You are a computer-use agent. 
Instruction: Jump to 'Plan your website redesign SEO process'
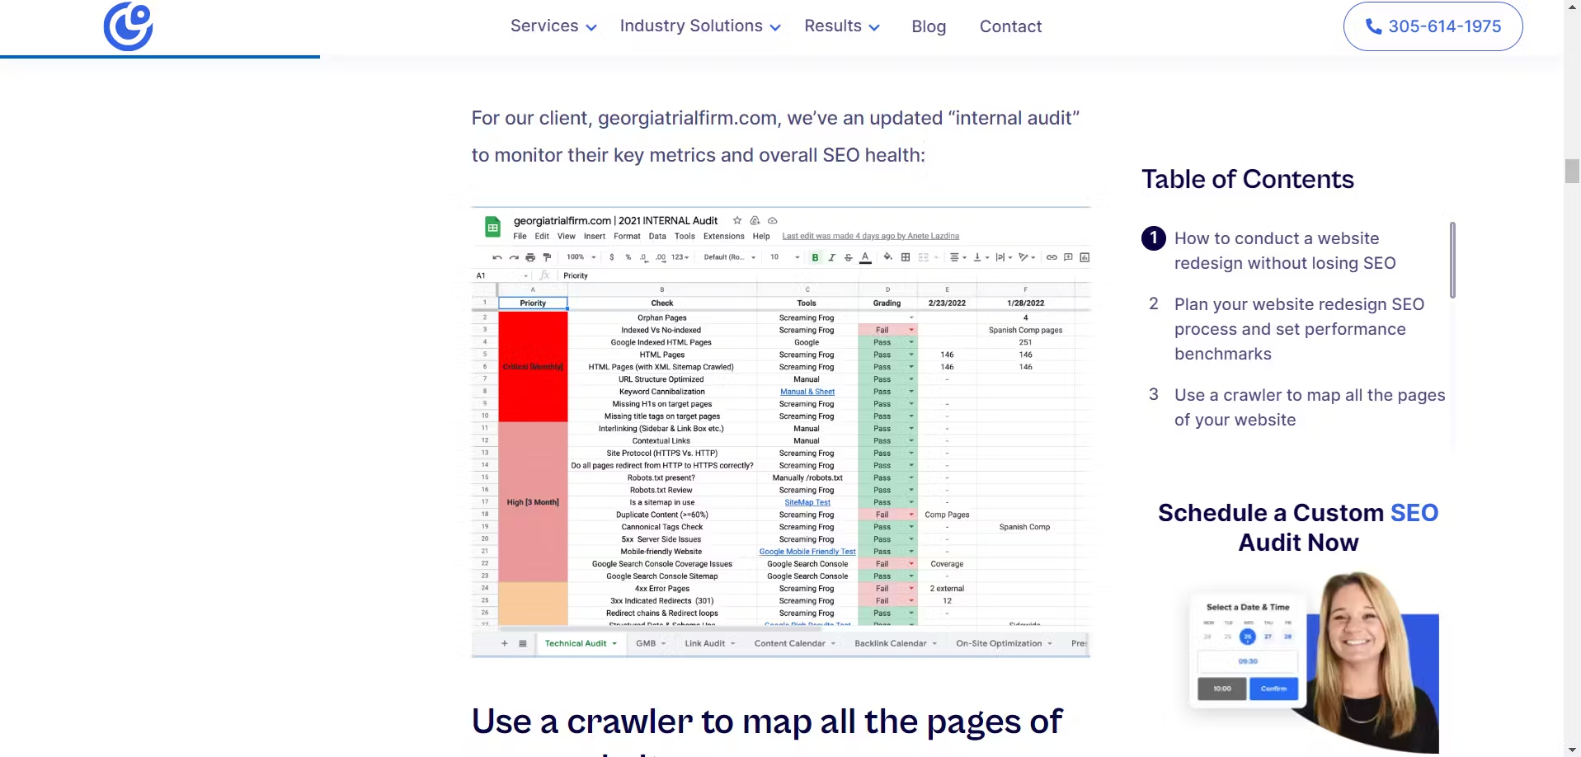[1299, 329]
